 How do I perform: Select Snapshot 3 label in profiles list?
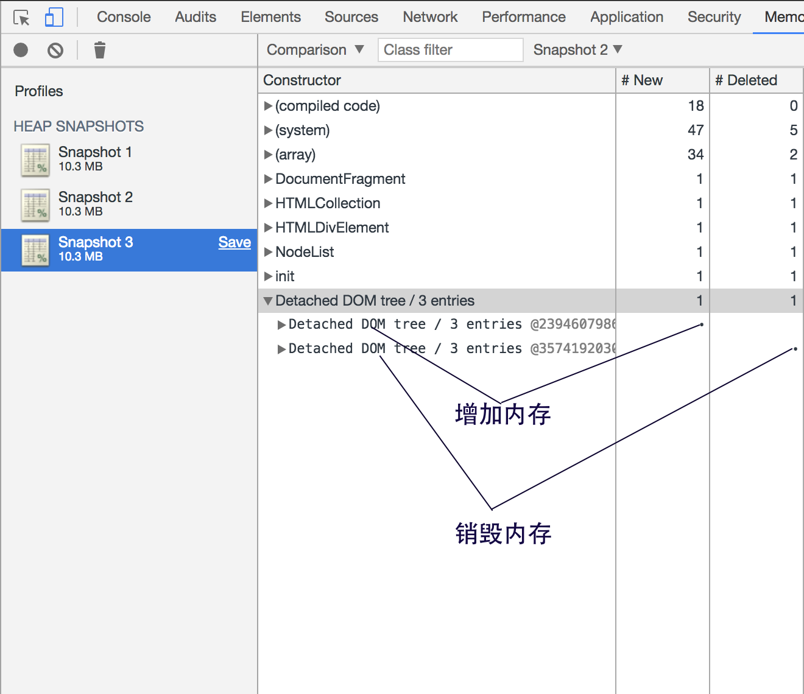[x=96, y=242]
